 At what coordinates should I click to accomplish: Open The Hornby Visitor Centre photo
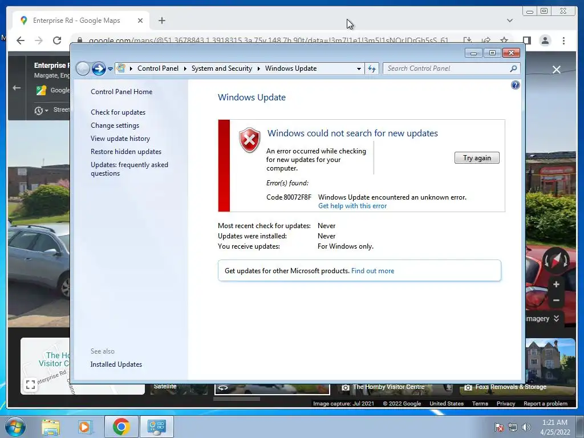(x=395, y=389)
